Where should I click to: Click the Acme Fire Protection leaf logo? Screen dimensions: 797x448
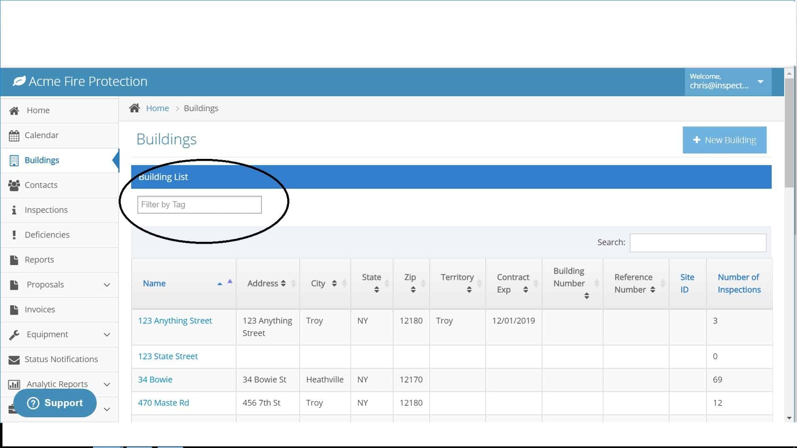click(x=19, y=81)
